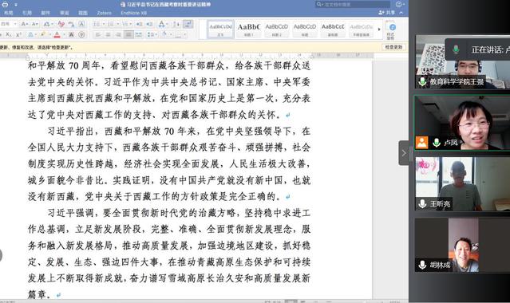The width and height of the screenshot is (510, 303).
Task: Open the EndNote X8 ribbon tab
Action: (x=133, y=13)
